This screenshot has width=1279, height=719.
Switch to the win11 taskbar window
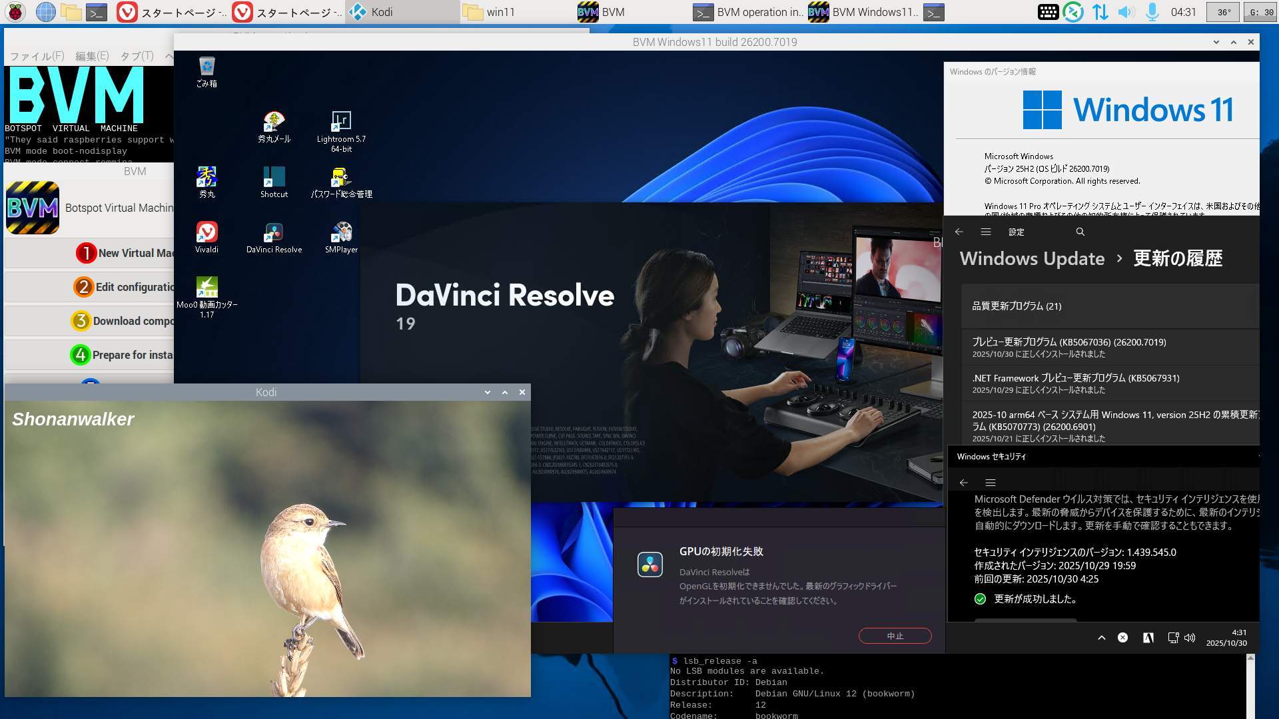click(490, 12)
